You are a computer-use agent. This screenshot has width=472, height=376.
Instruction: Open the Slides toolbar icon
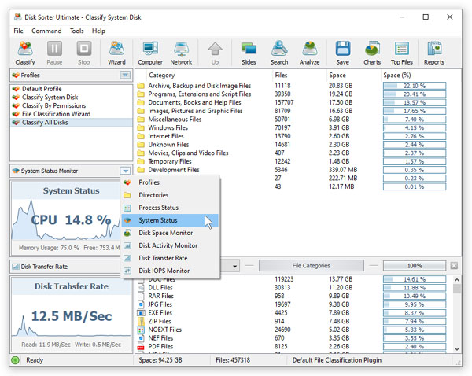pos(249,53)
